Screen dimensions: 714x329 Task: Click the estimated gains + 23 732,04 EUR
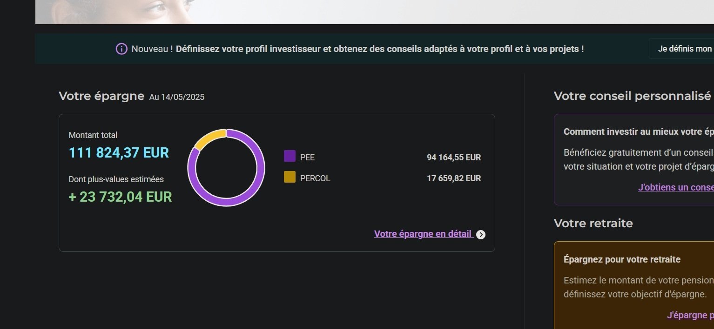pyautogui.click(x=120, y=197)
